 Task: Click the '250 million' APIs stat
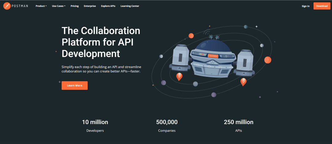point(239,122)
